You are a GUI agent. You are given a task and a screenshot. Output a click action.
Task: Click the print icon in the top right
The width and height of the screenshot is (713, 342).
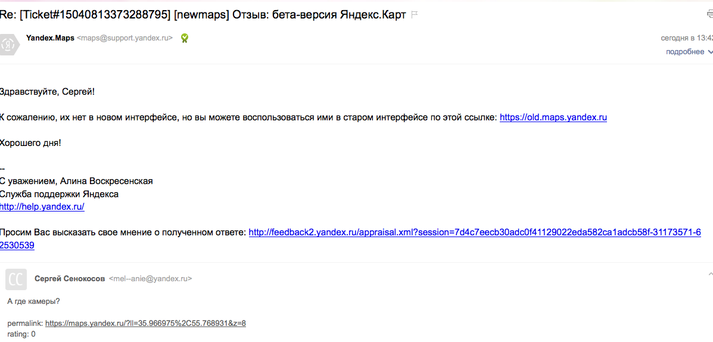click(709, 14)
